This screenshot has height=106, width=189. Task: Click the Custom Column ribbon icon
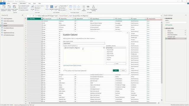pos(9,8)
